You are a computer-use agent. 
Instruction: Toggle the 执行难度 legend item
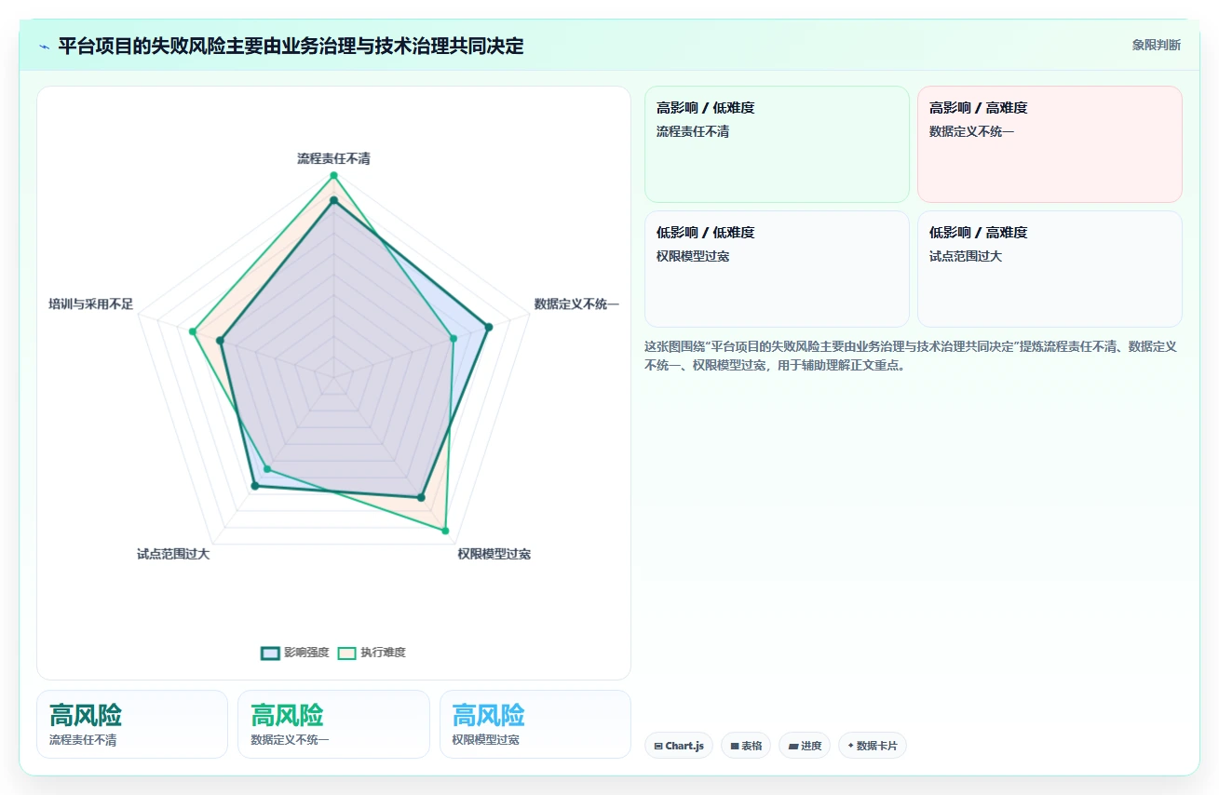point(371,653)
